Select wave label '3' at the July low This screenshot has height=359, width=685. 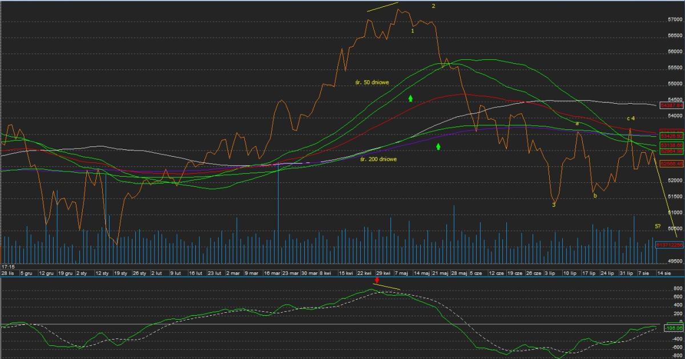pyautogui.click(x=553, y=205)
